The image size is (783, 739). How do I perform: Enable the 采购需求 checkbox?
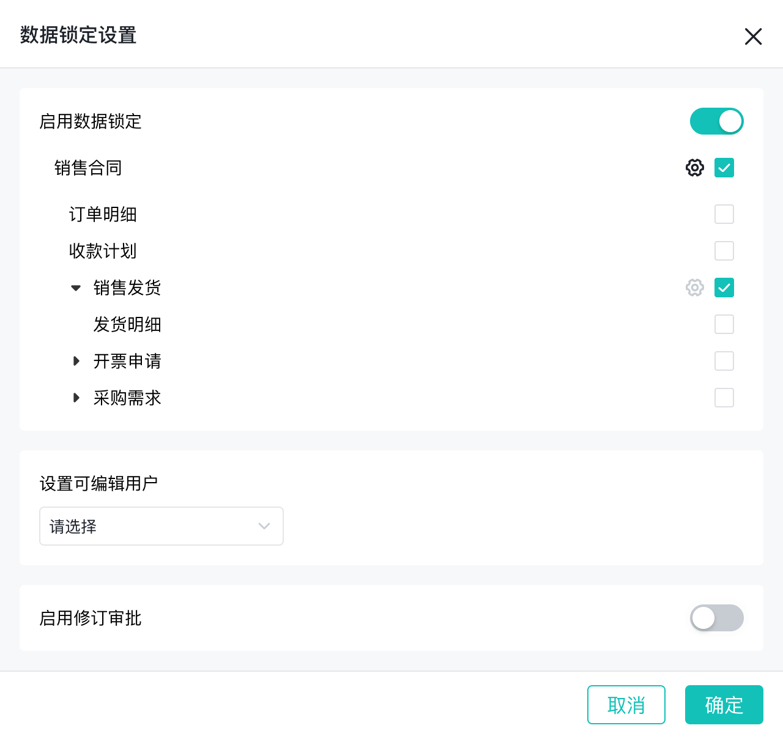tap(724, 398)
